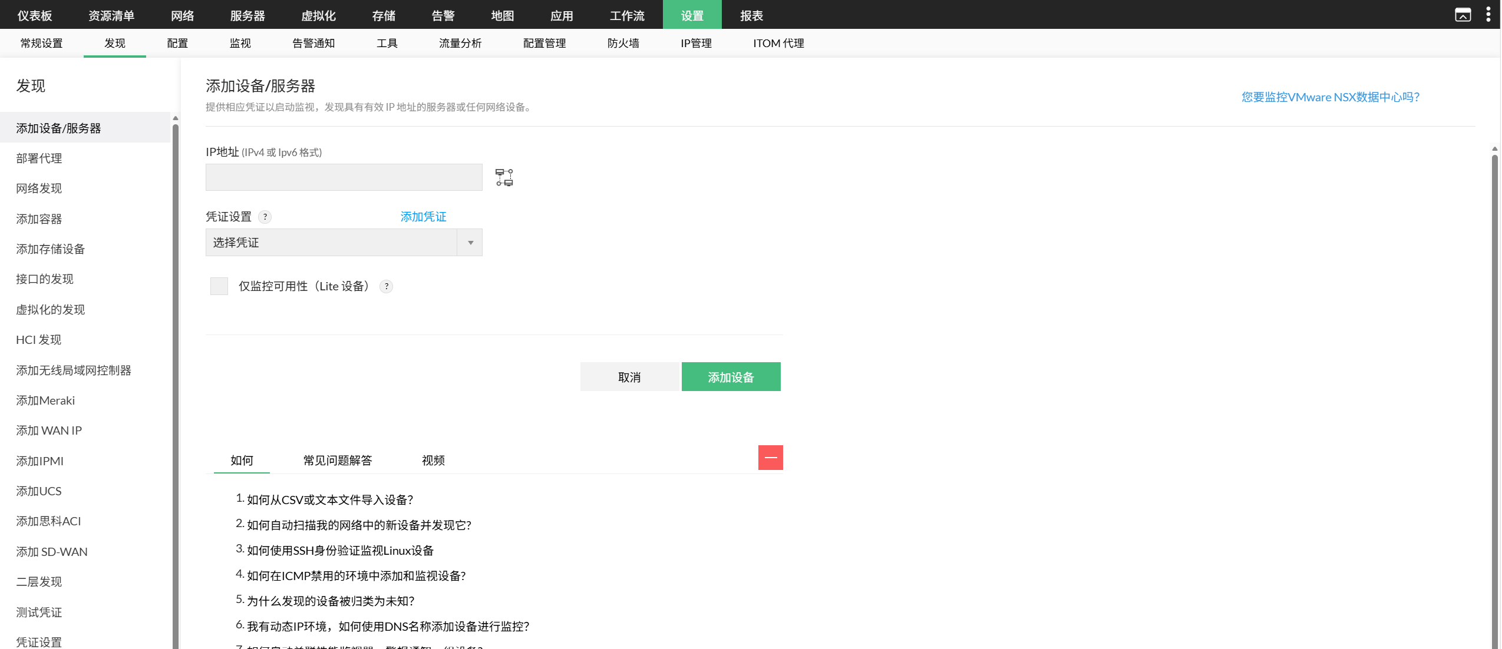This screenshot has width=1502, height=649.
Task: Switch to IP管理 sub-tab
Action: point(696,43)
